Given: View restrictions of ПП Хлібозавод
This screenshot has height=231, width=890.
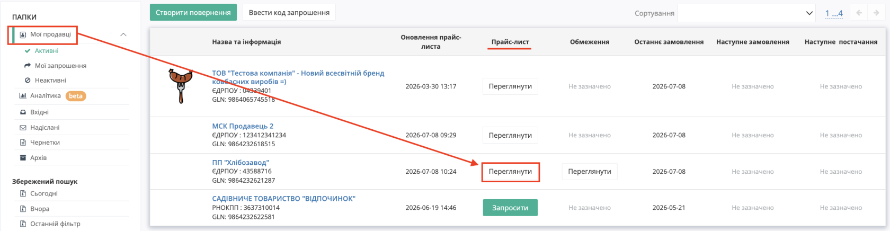Looking at the screenshot, I should point(590,172).
